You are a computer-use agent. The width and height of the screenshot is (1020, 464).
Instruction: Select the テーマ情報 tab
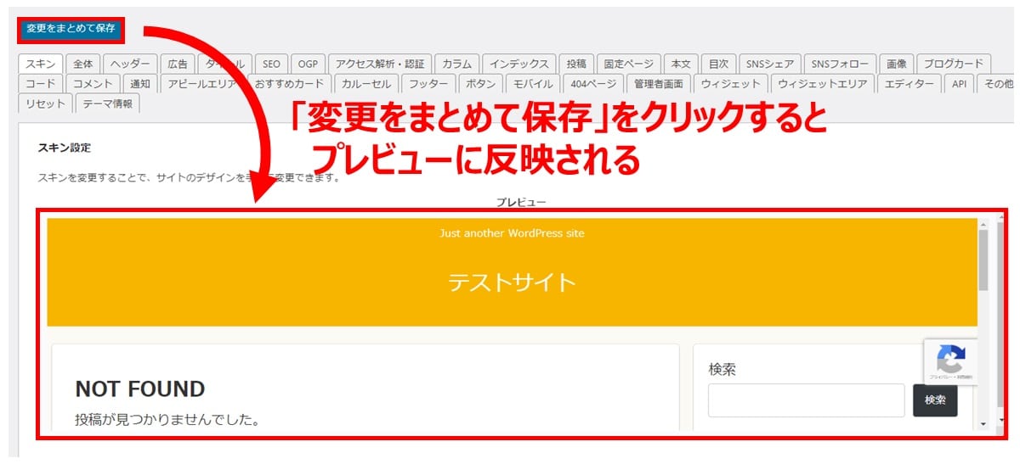(107, 103)
